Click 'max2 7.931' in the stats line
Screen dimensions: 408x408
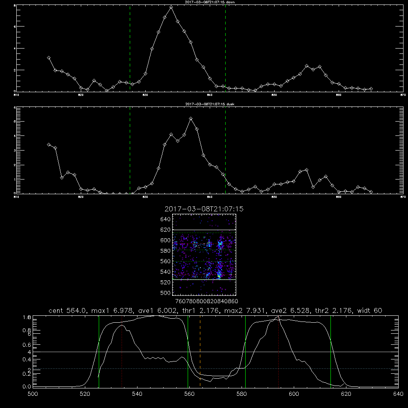click(245, 310)
